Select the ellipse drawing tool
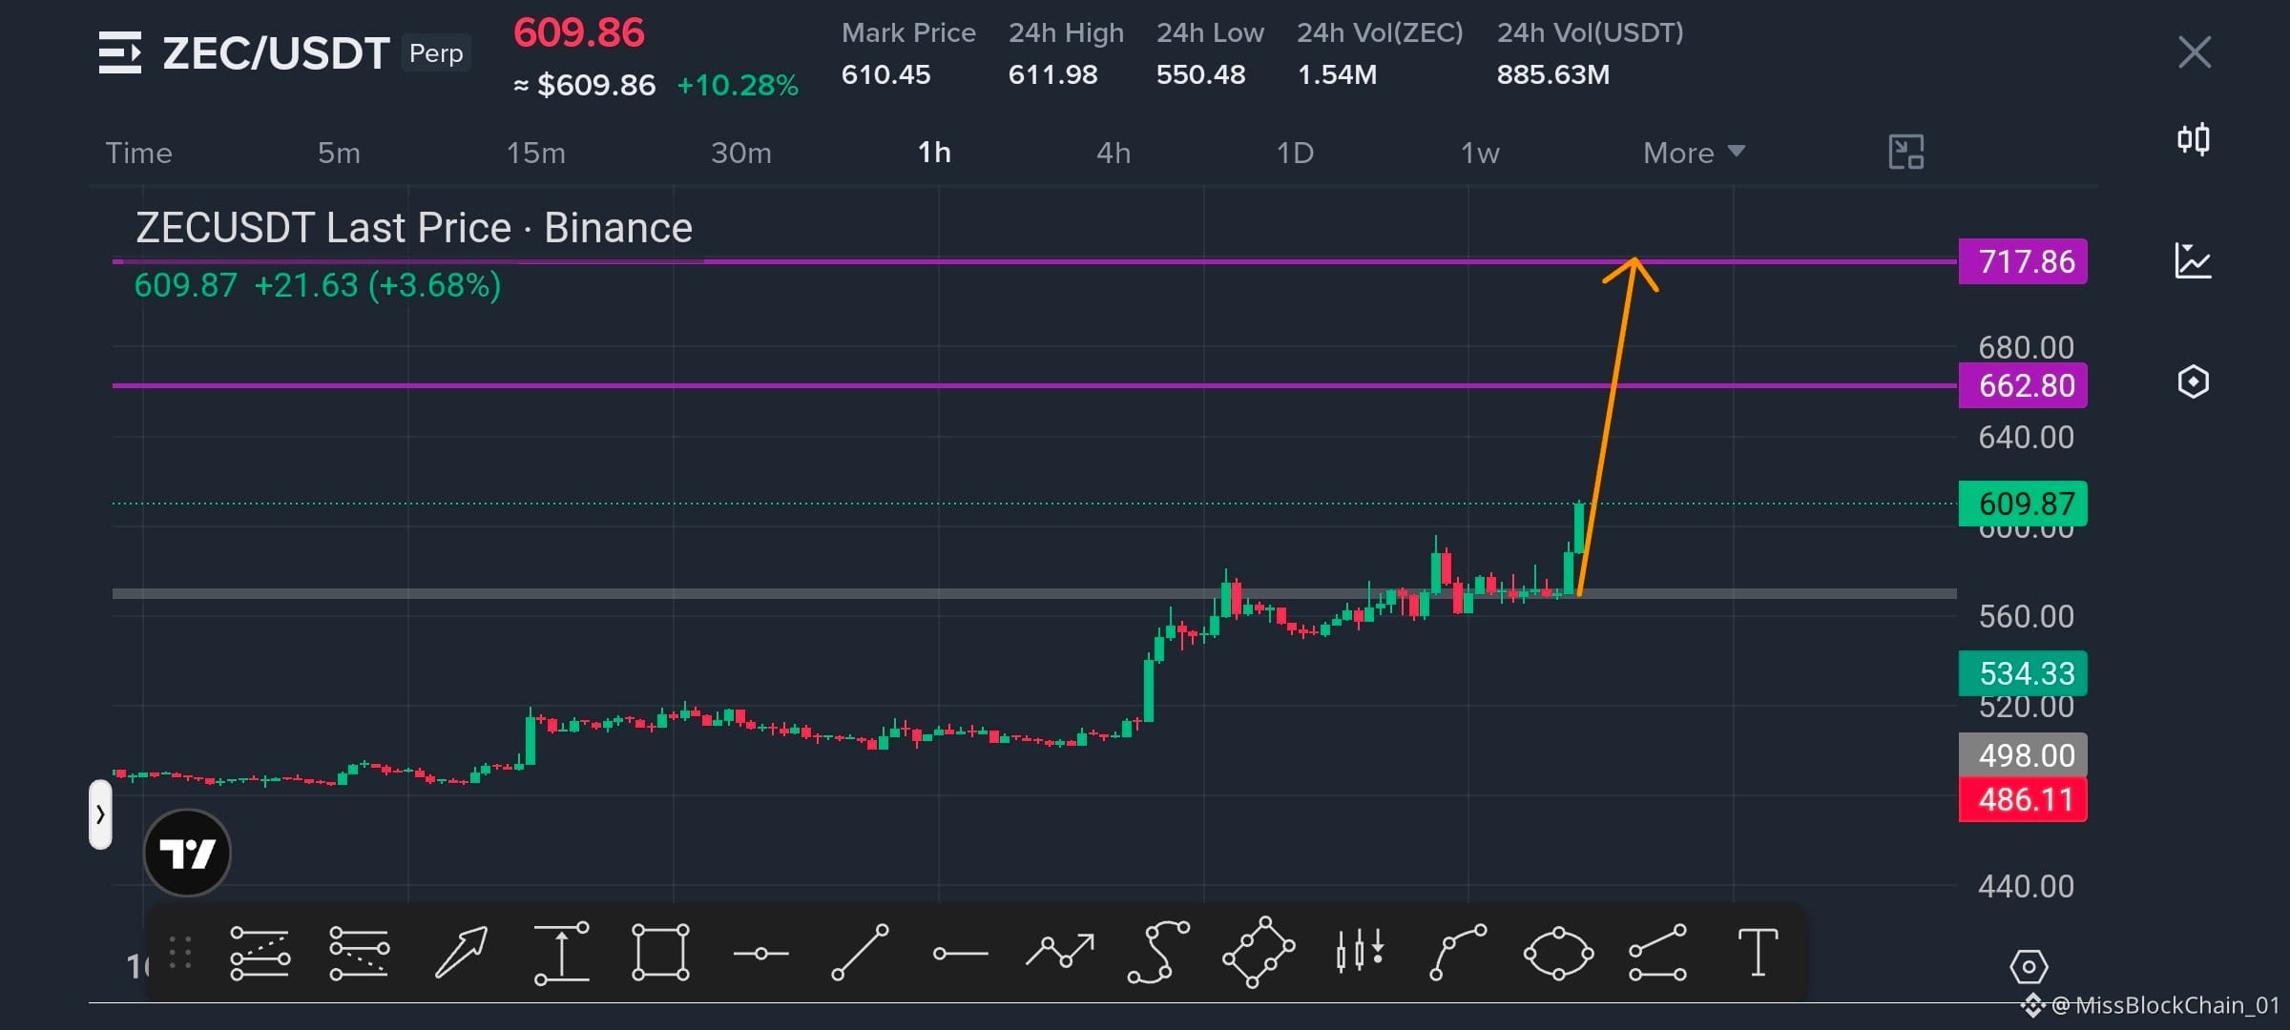The image size is (2290, 1030). [1558, 953]
